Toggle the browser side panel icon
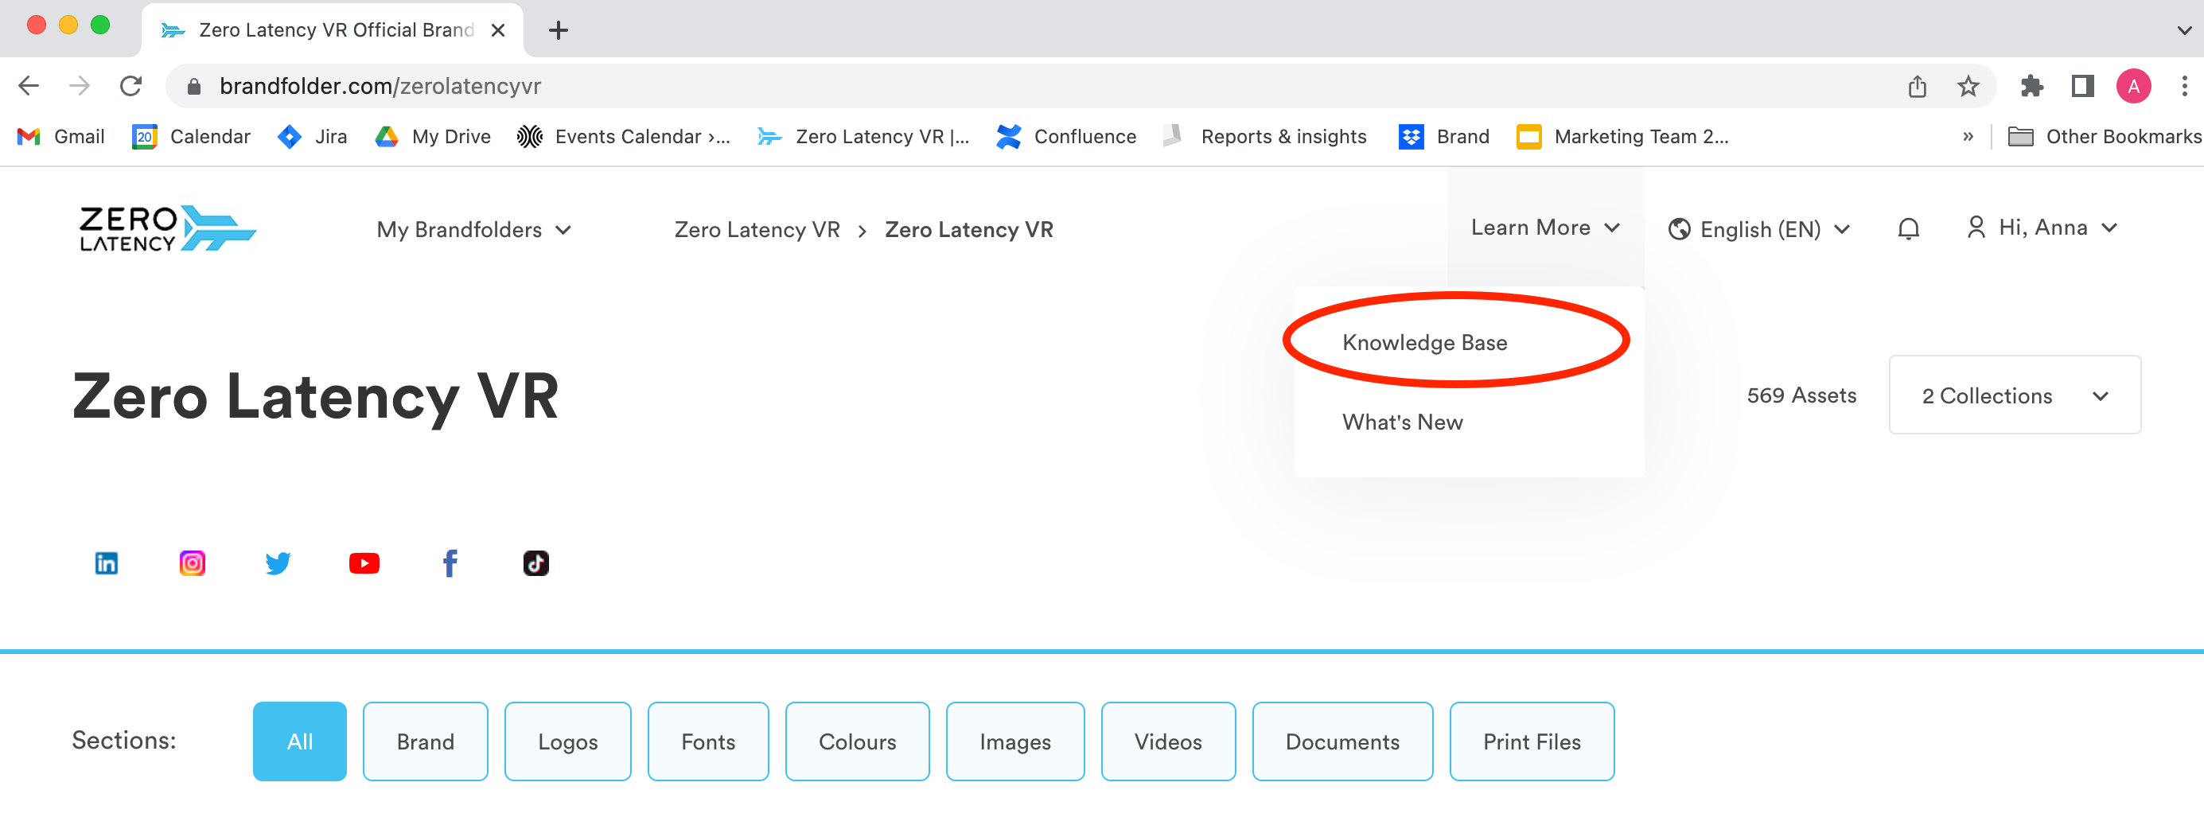 2082,86
